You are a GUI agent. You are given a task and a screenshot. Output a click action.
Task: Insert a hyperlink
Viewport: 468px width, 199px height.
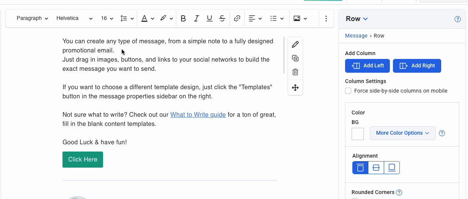click(237, 18)
